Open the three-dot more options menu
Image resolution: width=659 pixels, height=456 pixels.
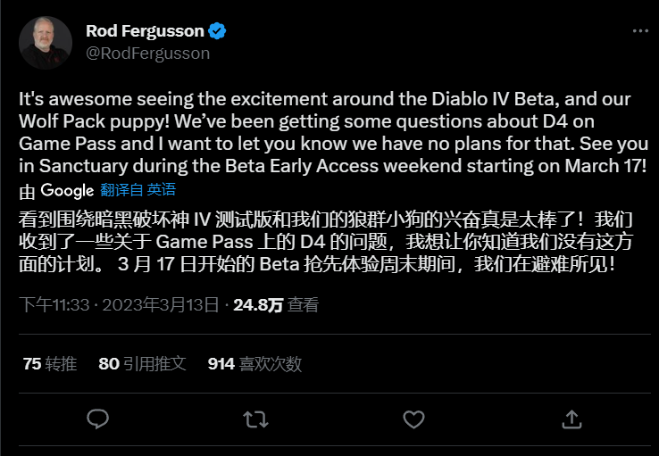[x=639, y=30]
